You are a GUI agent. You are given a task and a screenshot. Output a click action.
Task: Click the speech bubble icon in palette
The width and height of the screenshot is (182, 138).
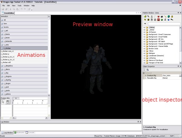(x=155, y=16)
